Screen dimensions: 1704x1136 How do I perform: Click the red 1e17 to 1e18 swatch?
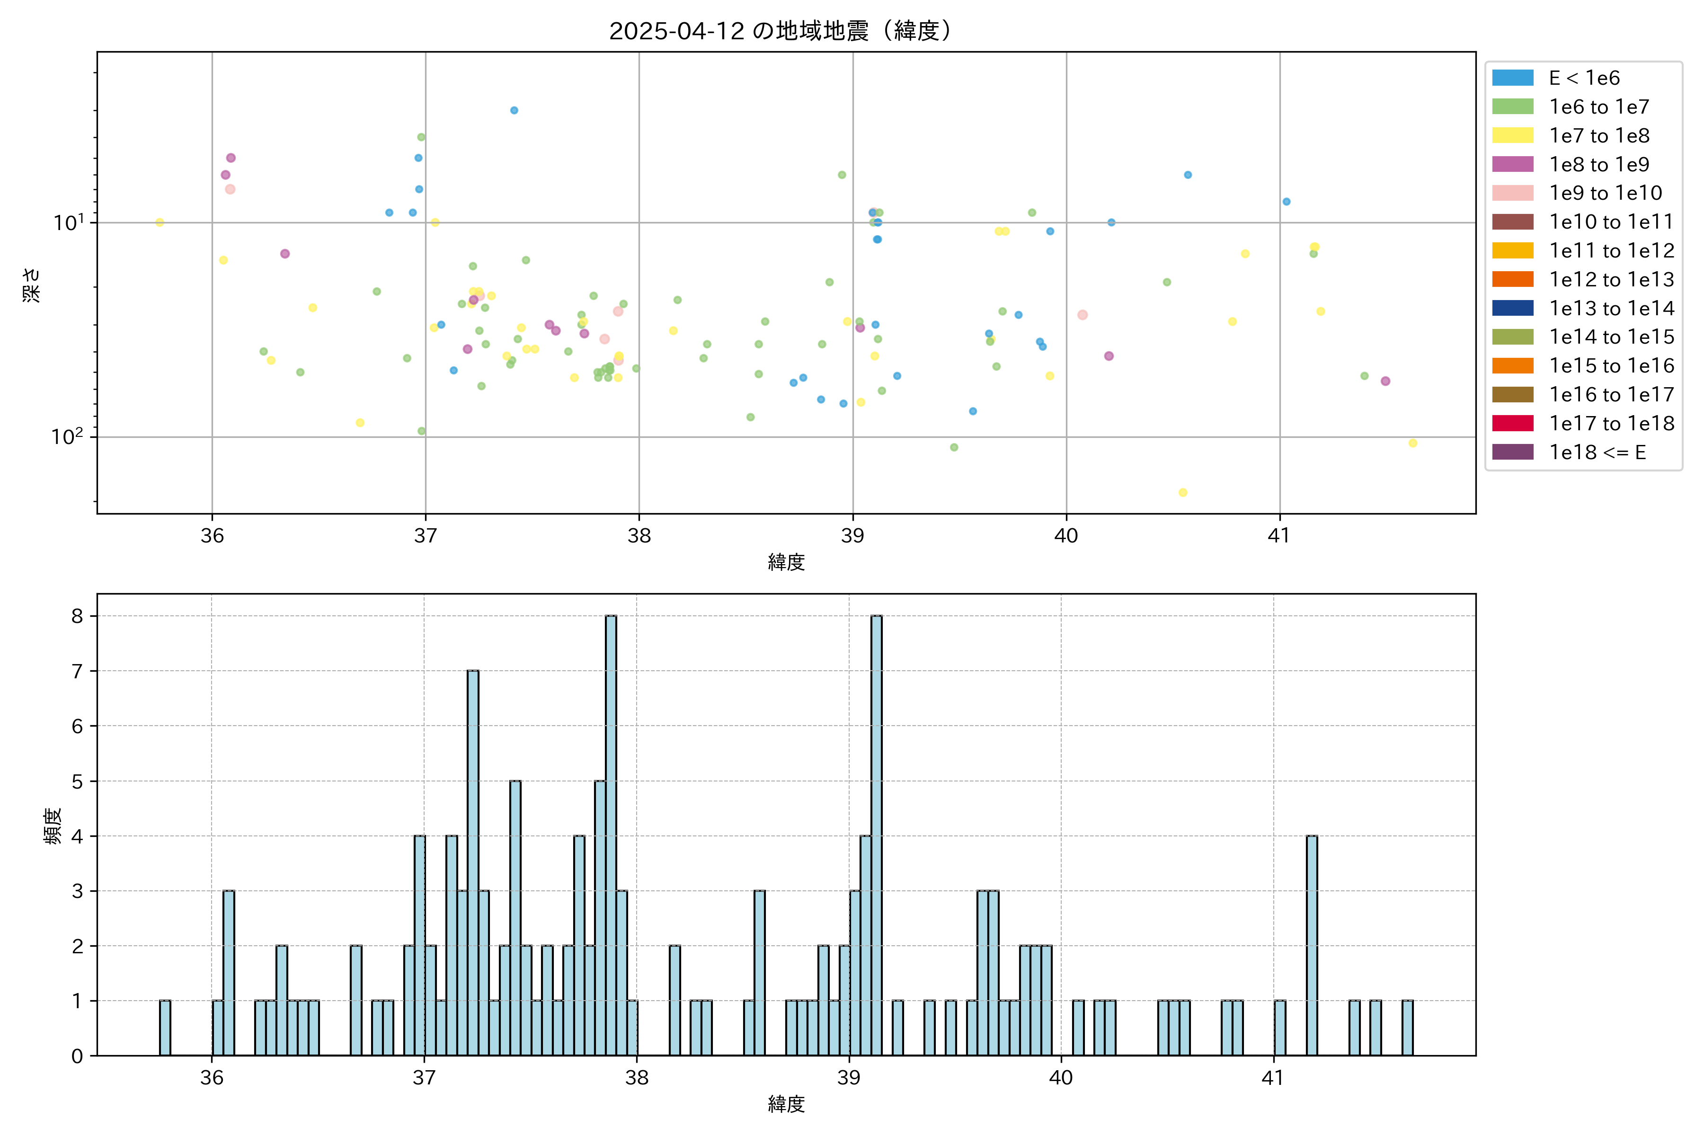1512,423
